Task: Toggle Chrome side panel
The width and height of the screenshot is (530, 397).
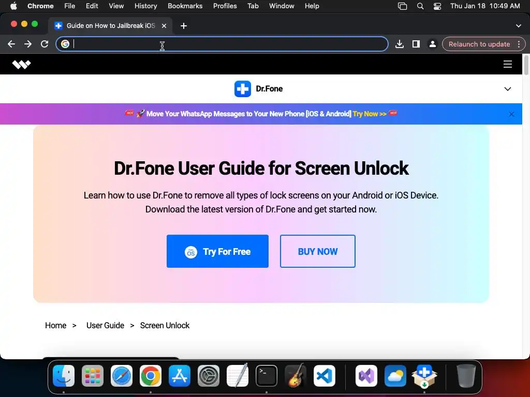Action: 416,44
